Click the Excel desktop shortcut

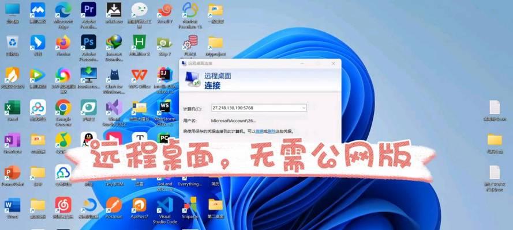[12, 108]
